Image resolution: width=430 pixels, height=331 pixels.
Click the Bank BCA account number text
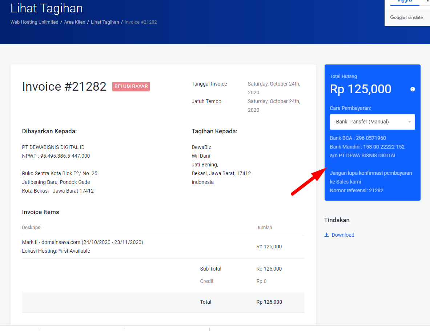point(358,138)
